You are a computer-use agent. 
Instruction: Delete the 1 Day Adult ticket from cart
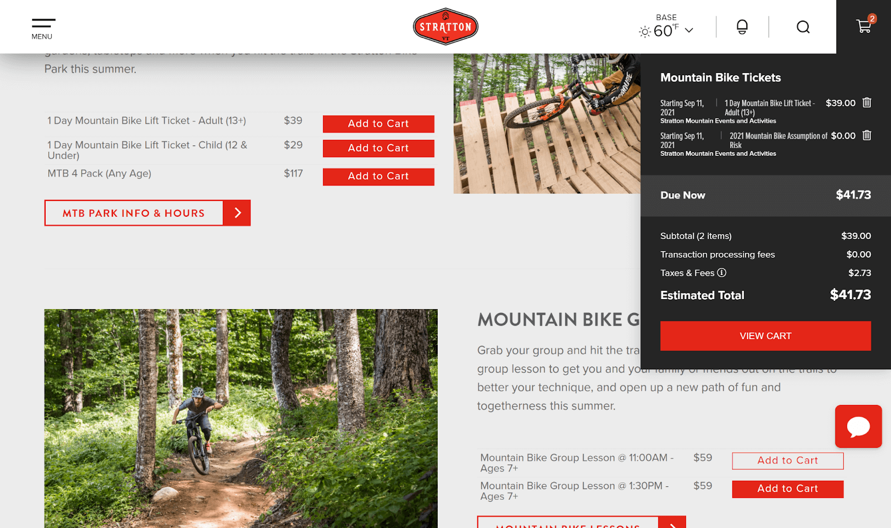(x=866, y=102)
